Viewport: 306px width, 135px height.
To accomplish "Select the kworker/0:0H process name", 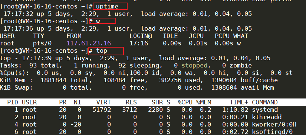I will click(x=274, y=125).
